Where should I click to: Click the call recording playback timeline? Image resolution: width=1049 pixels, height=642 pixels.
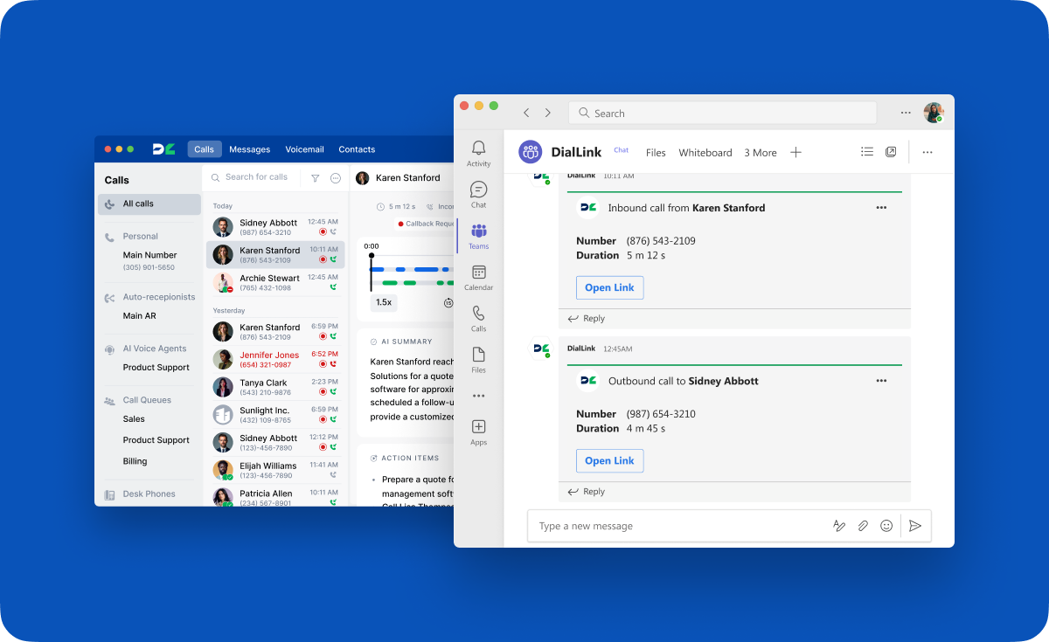click(411, 270)
